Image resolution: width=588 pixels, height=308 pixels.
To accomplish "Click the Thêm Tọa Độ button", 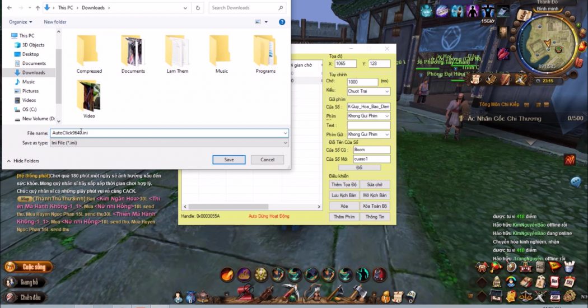I will pyautogui.click(x=344, y=185).
